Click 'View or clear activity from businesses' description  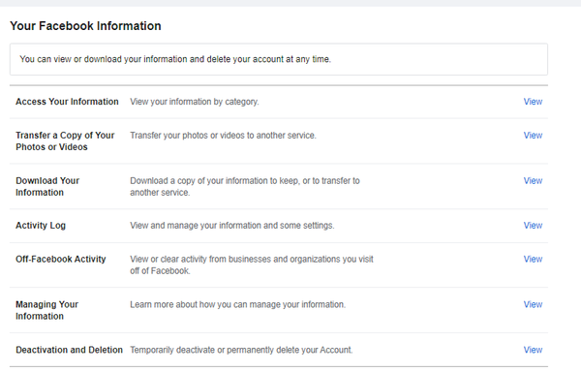[252, 264]
